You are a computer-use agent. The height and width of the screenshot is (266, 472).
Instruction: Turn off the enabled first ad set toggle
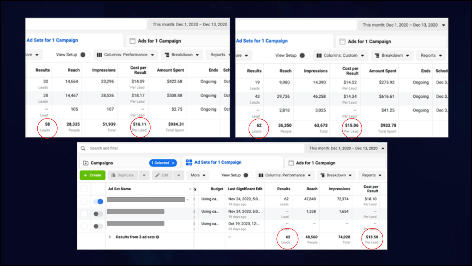point(98,202)
